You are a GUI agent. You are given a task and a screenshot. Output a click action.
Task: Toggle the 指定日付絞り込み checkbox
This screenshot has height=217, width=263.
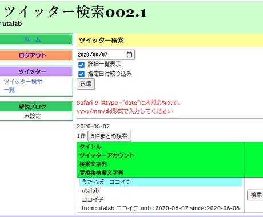[81, 74]
